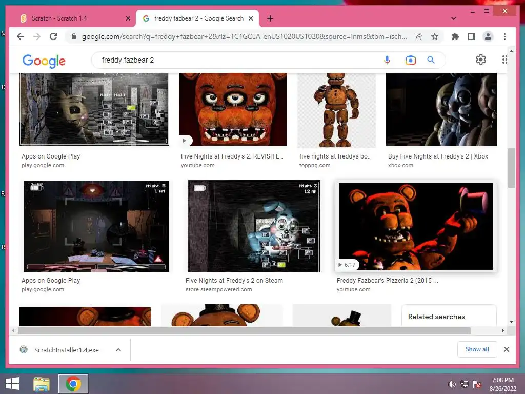Viewport: 525px width, 394px height.
Task: Click store.steampowered.com source text
Action: [x=218, y=289]
